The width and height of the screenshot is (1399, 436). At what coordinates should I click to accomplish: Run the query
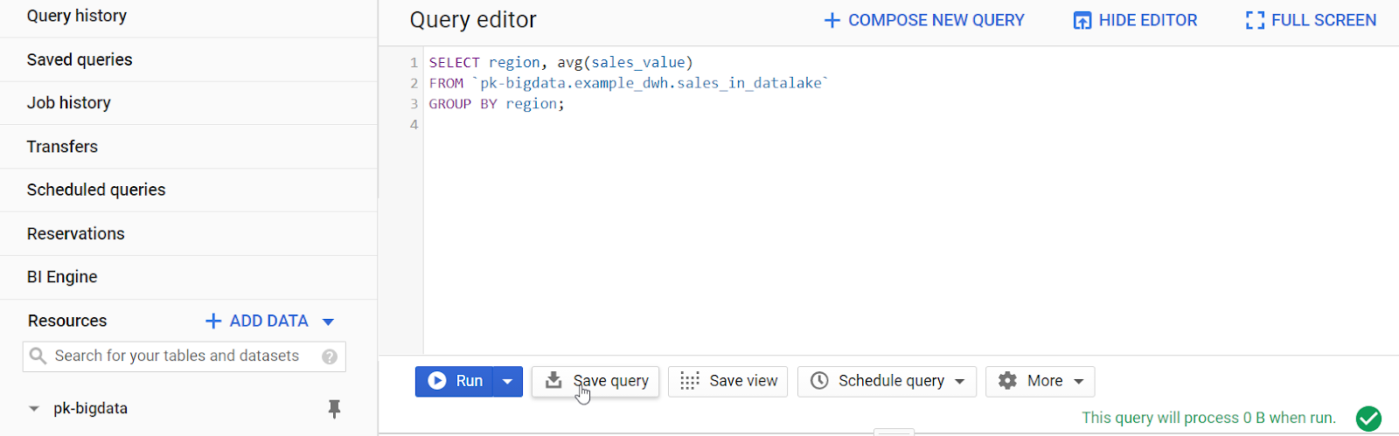[x=455, y=382]
